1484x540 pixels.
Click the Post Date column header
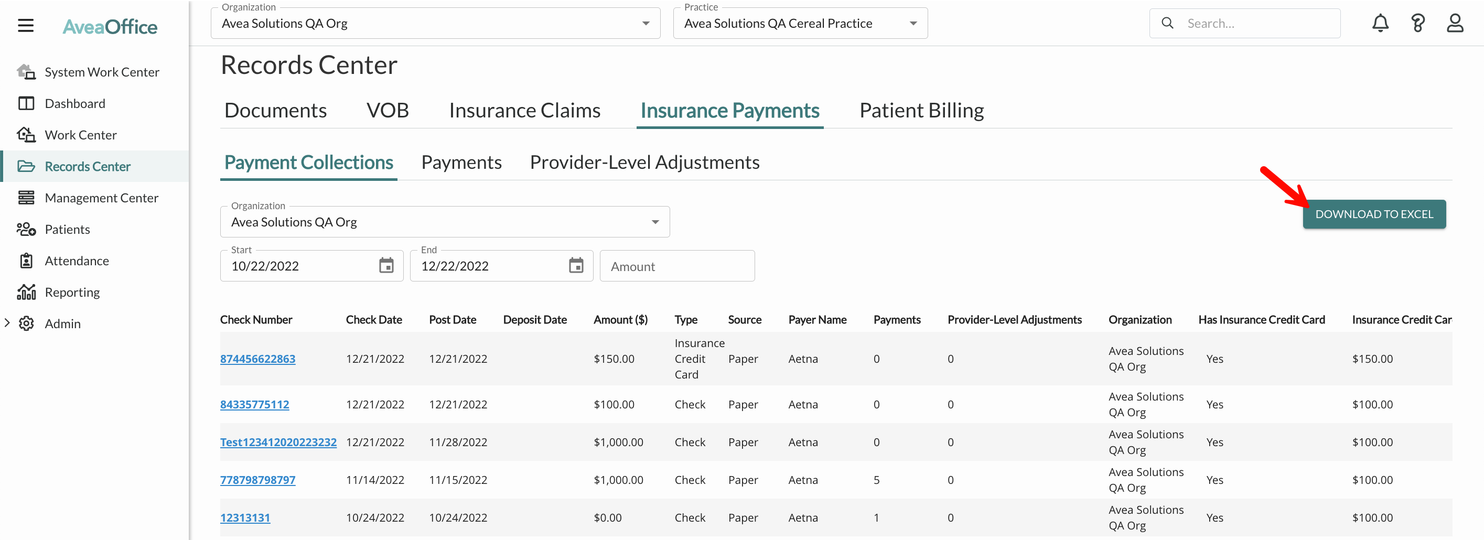452,319
